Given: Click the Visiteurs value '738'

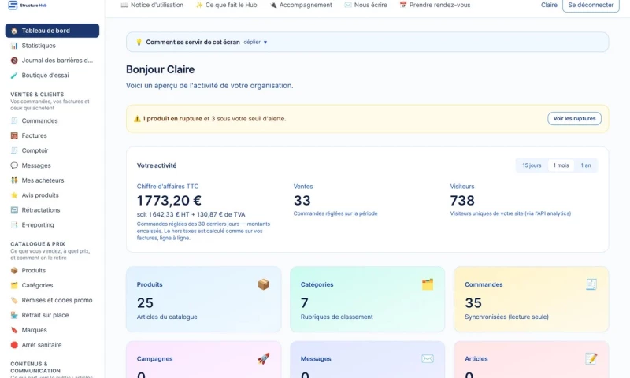Looking at the screenshot, I should click(462, 200).
